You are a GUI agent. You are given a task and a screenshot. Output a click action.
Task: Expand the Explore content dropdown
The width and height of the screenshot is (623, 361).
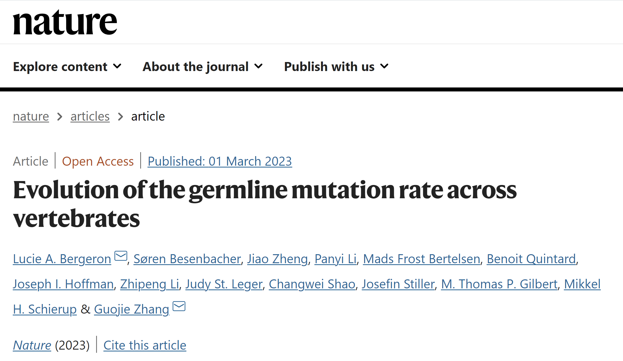67,66
